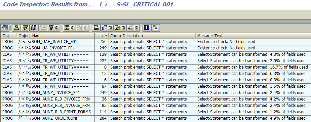
Task: Click the greyed Subtotals icon
Action: [x=80, y=28]
